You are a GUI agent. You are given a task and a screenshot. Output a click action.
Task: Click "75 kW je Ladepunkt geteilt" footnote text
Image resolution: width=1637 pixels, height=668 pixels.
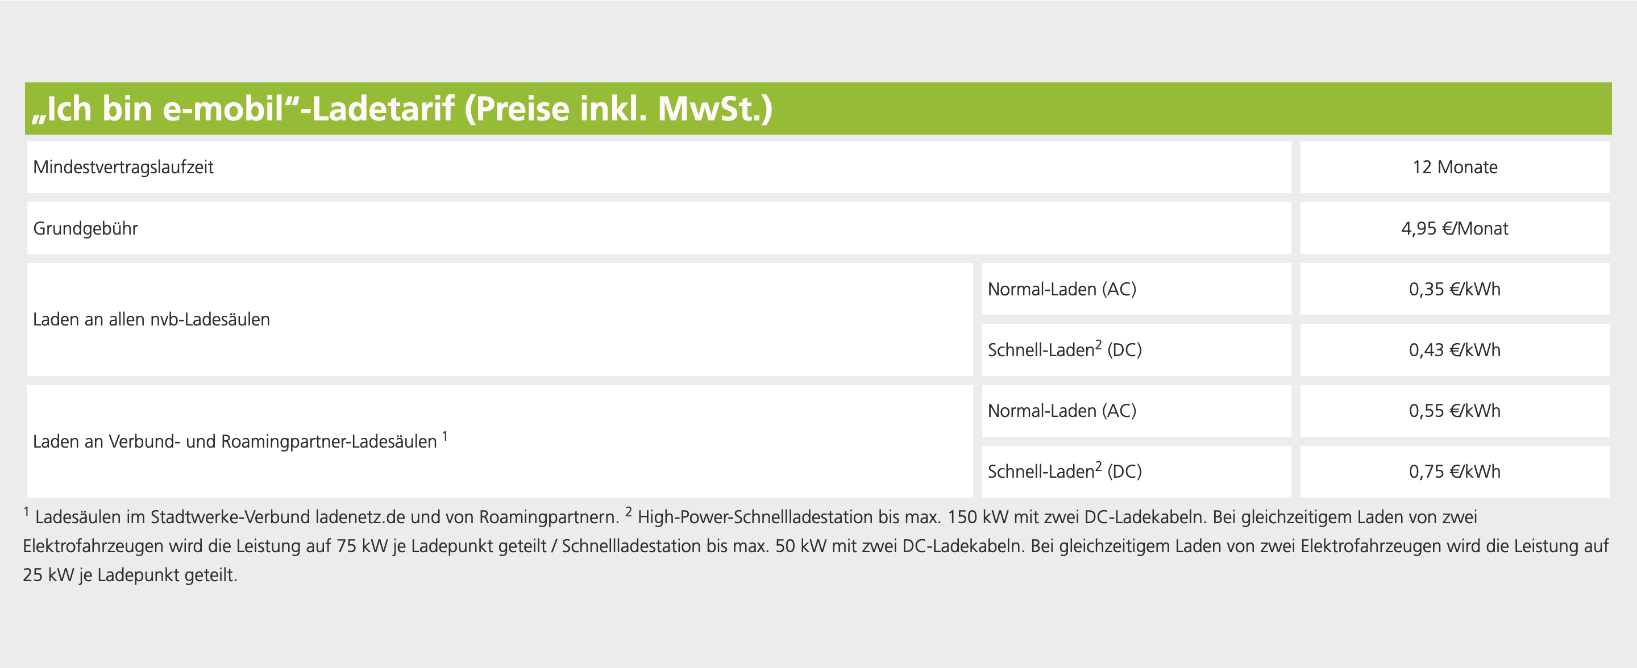[441, 546]
